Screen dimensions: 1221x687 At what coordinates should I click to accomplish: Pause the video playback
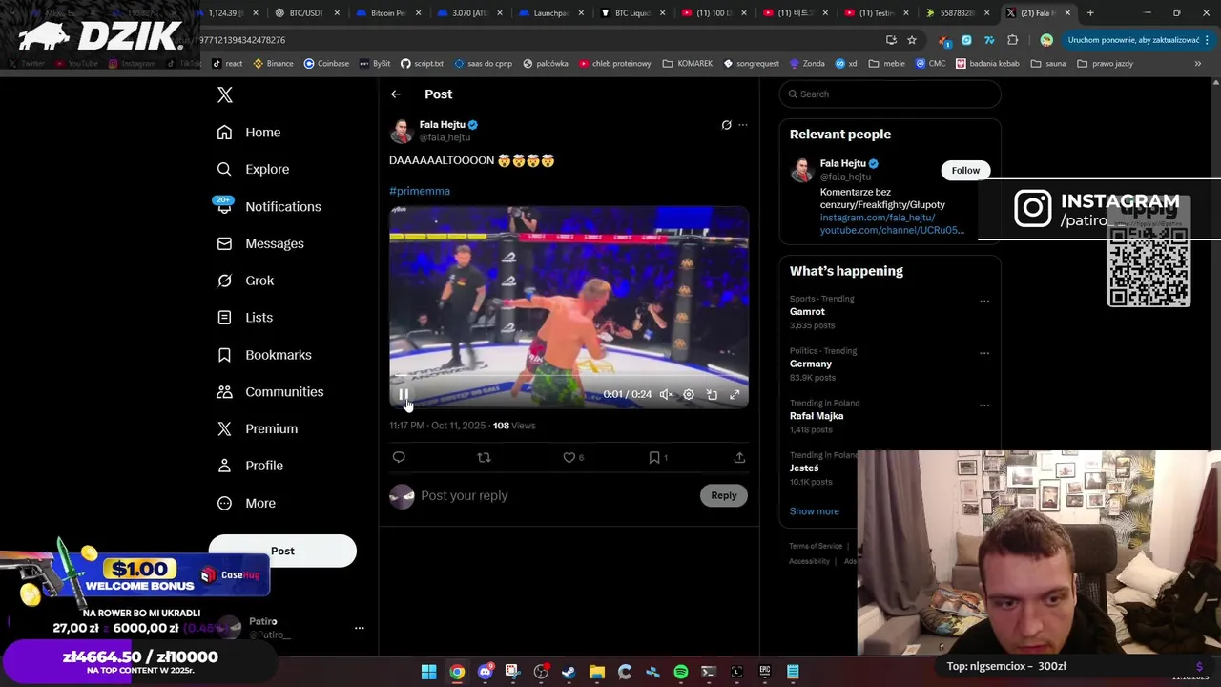pos(404,394)
